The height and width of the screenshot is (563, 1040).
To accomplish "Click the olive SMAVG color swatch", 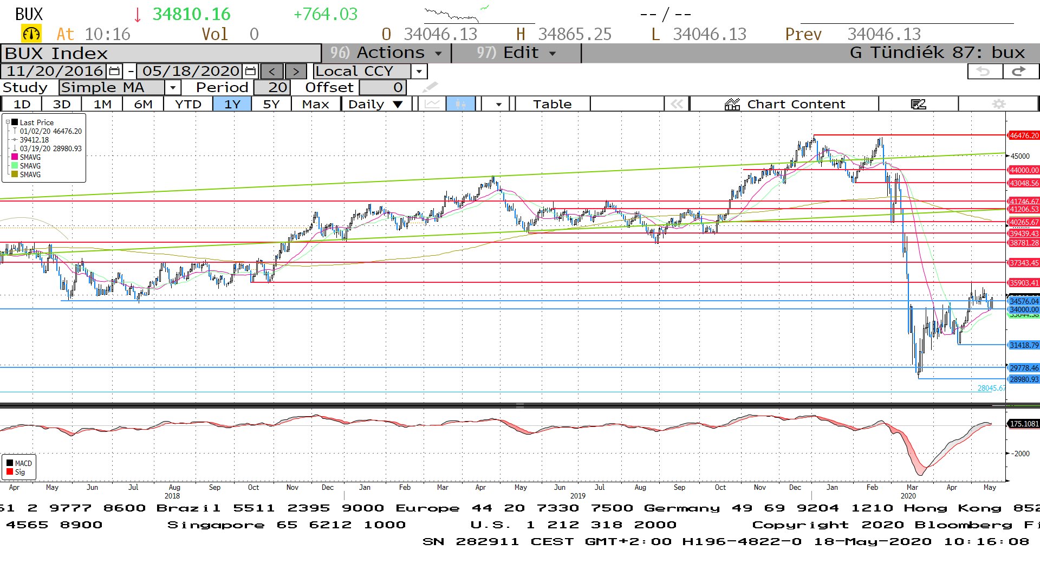I will pyautogui.click(x=15, y=174).
